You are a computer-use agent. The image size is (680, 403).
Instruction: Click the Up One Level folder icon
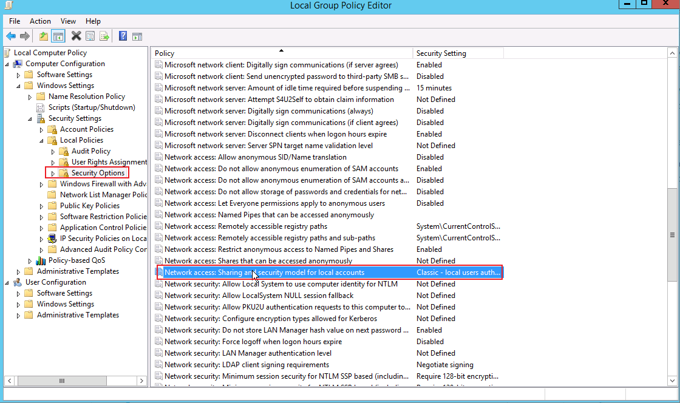point(43,36)
